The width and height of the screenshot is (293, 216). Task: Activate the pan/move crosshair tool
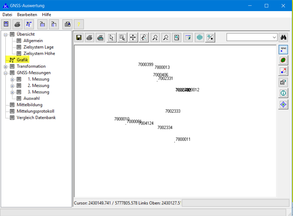coord(133,37)
